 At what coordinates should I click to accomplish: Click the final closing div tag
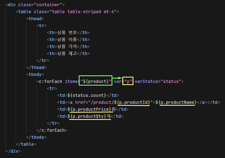pyautogui.click(x=13, y=151)
